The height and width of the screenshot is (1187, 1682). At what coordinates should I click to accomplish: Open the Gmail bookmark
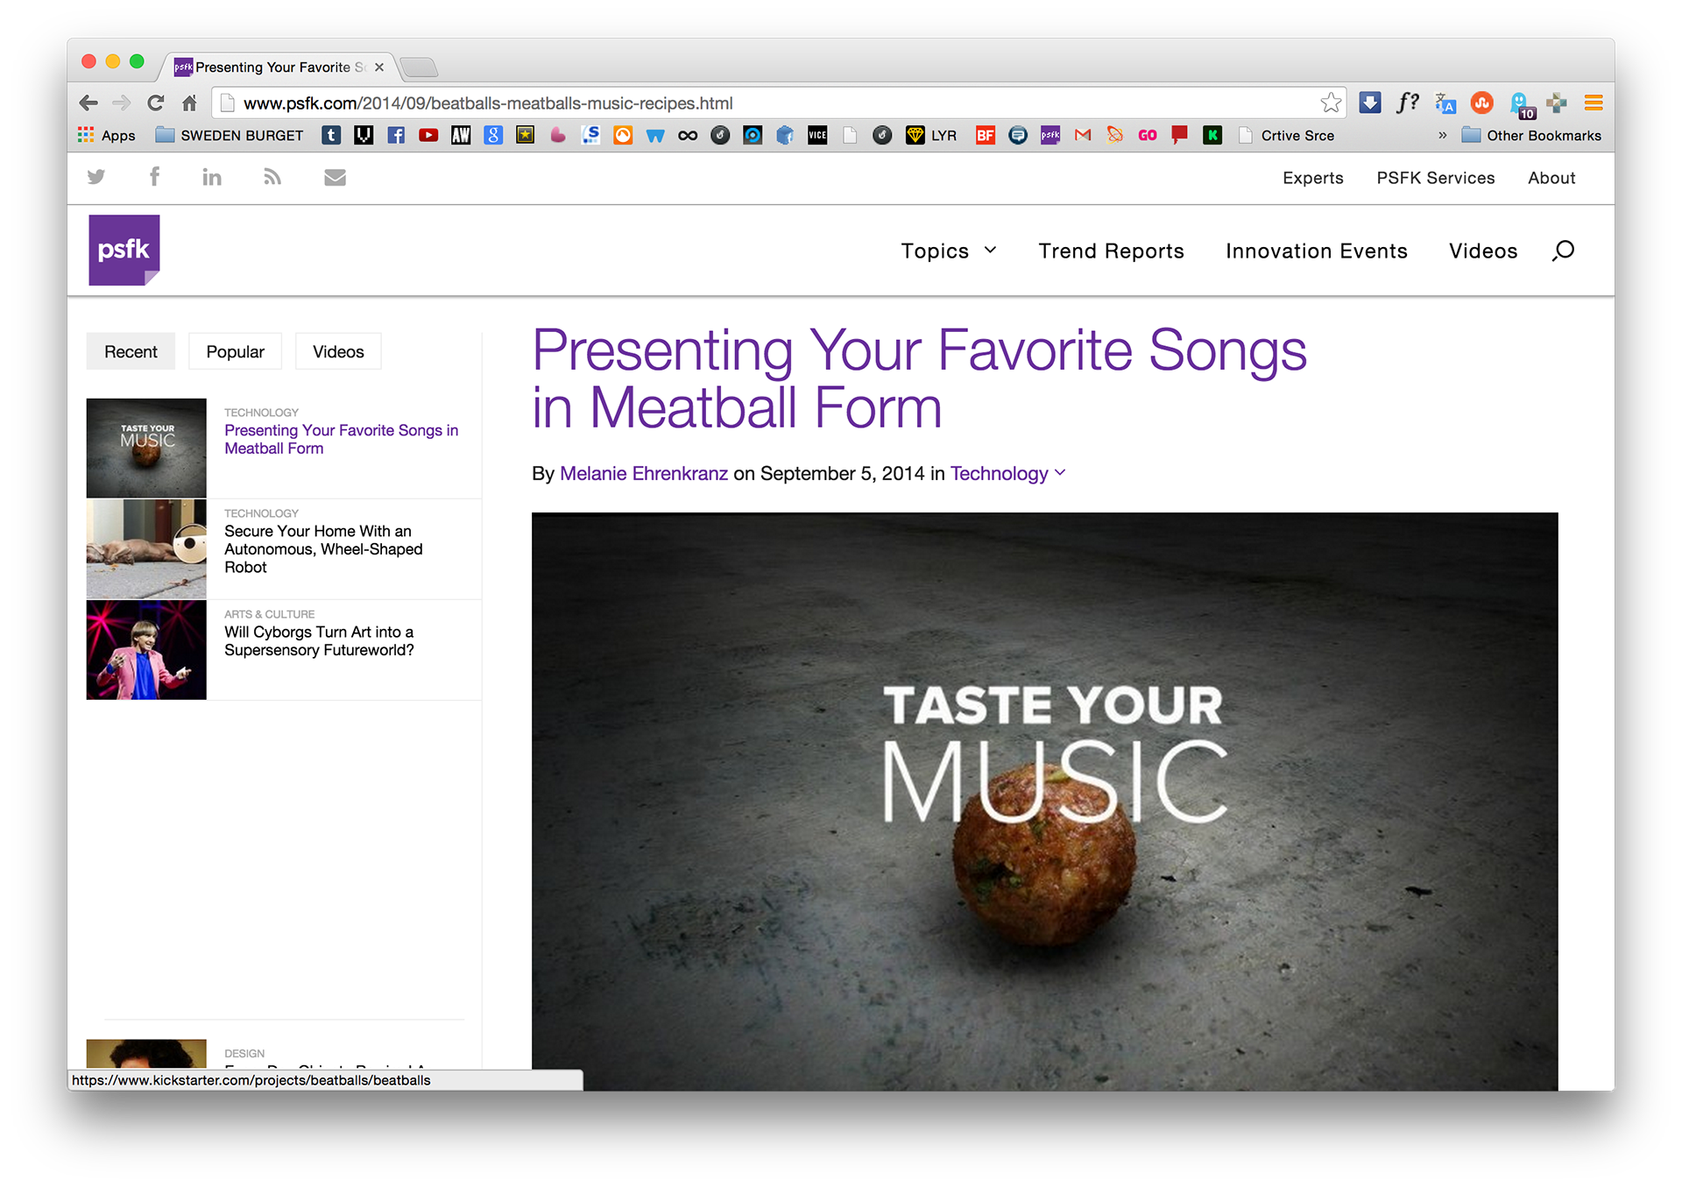pos(1083,135)
